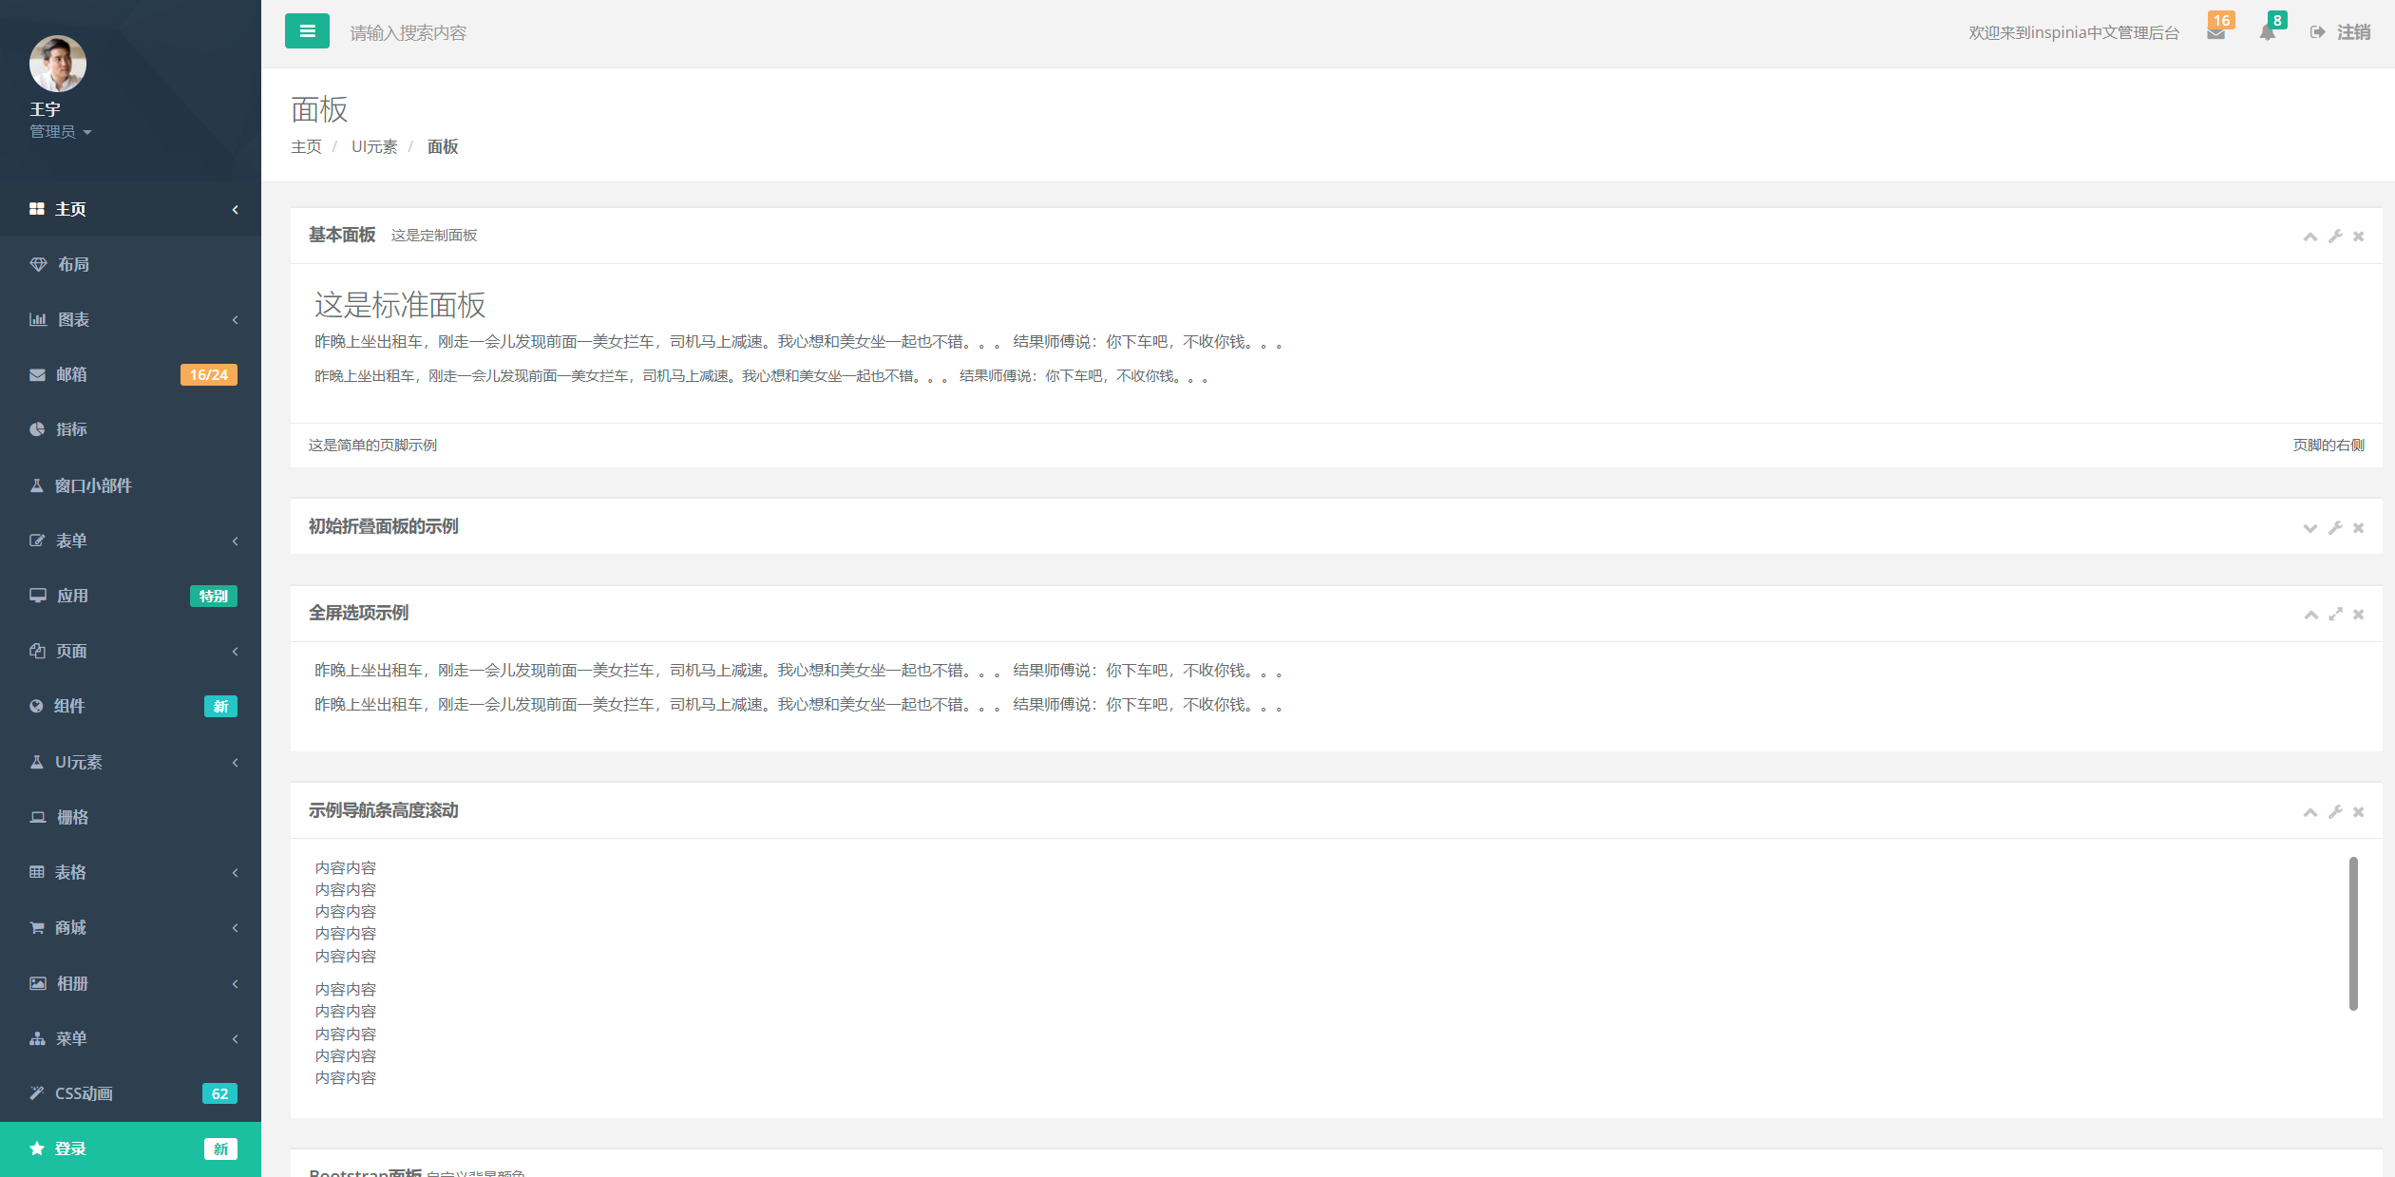Viewport: 2395px width, 1177px height.
Task: Click the 窗口小部件 flask icon
Action: 36,485
